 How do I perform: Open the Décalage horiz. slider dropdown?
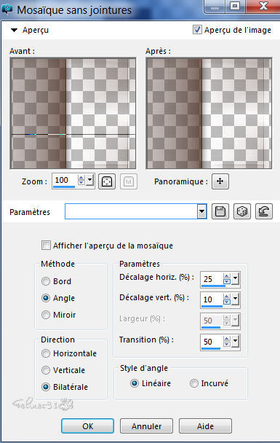[x=235, y=278]
